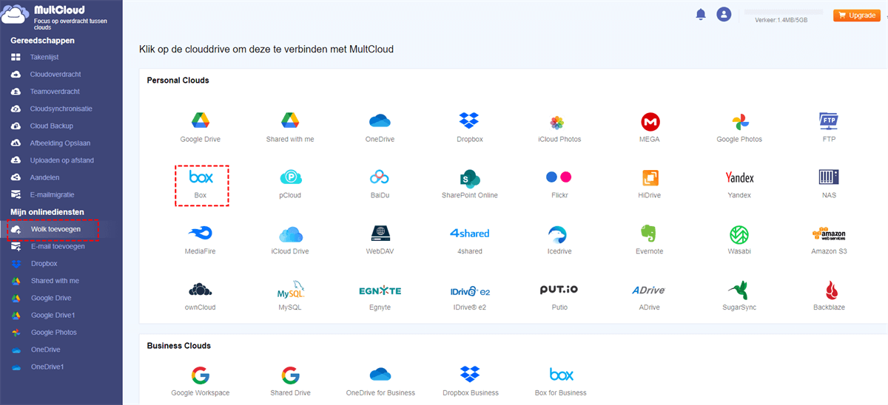The image size is (888, 405).
Task: Click the traffic usage progress bar
Action: 783,13
